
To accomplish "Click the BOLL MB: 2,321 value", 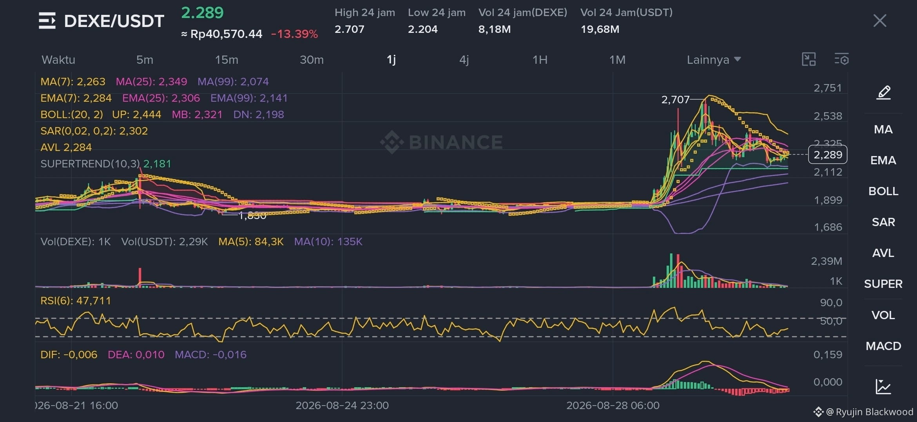I will coord(197,114).
